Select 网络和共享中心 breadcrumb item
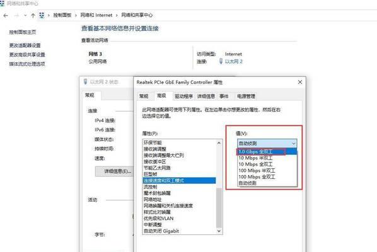 (137, 15)
